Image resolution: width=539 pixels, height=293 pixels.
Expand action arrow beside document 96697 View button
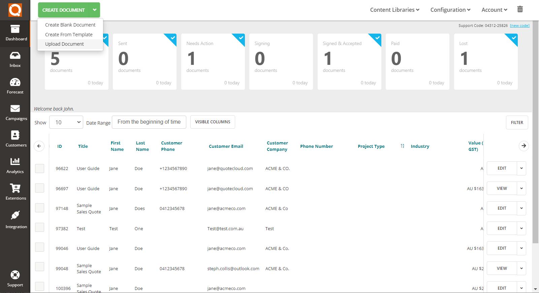[521, 189]
